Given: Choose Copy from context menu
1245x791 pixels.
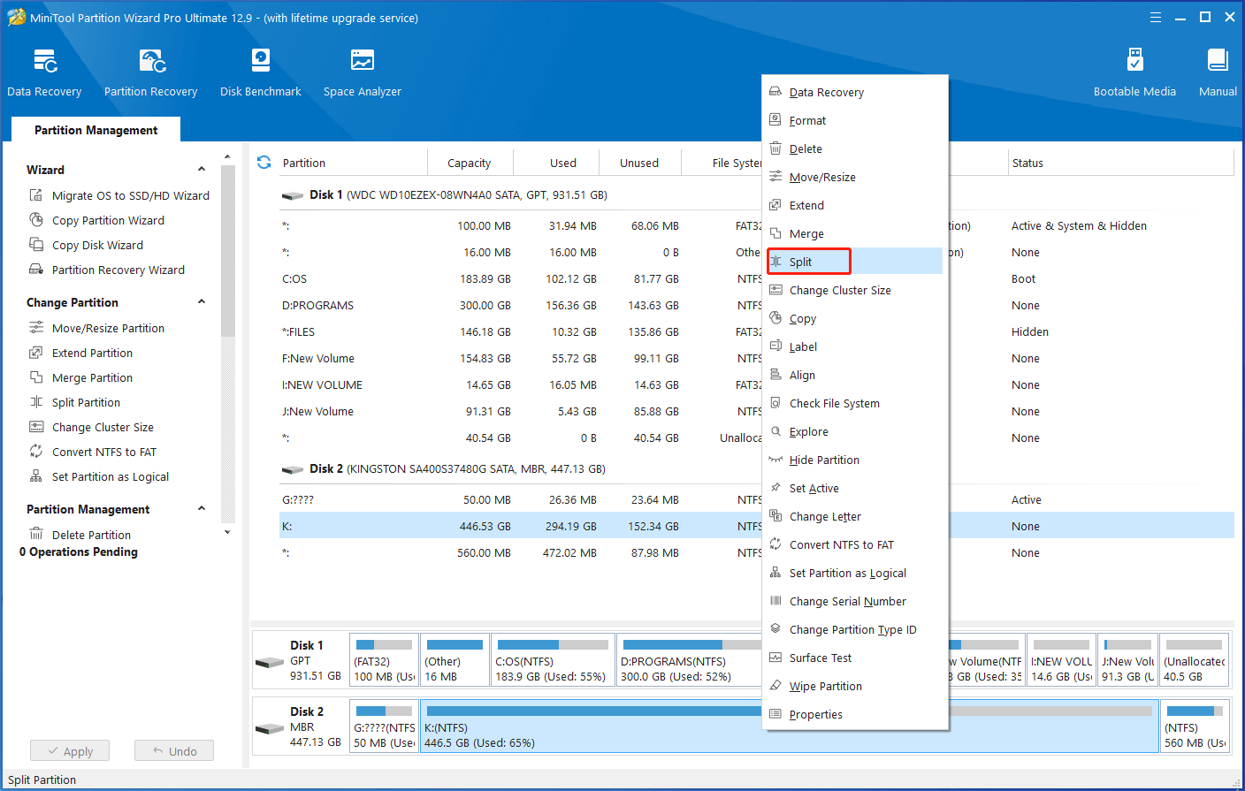Looking at the screenshot, I should [x=854, y=318].
